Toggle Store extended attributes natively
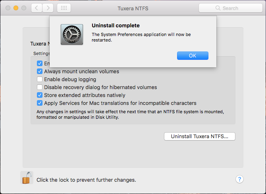This screenshot has height=194, width=266. click(x=40, y=95)
